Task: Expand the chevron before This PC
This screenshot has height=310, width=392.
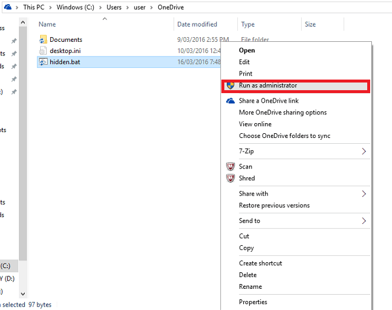Action: click(x=17, y=8)
